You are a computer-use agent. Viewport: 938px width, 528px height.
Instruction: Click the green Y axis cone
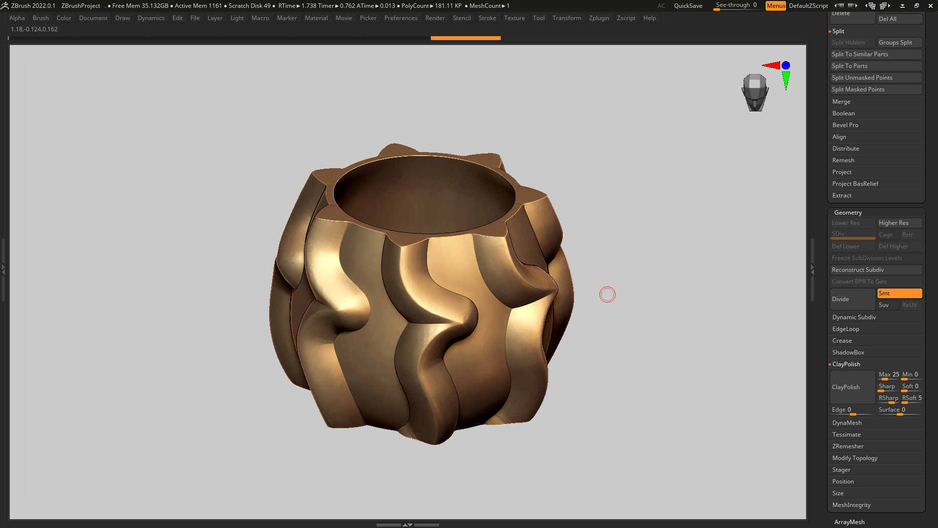click(x=786, y=81)
